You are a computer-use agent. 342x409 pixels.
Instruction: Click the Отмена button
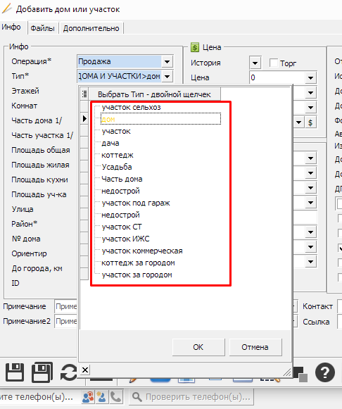point(255,347)
